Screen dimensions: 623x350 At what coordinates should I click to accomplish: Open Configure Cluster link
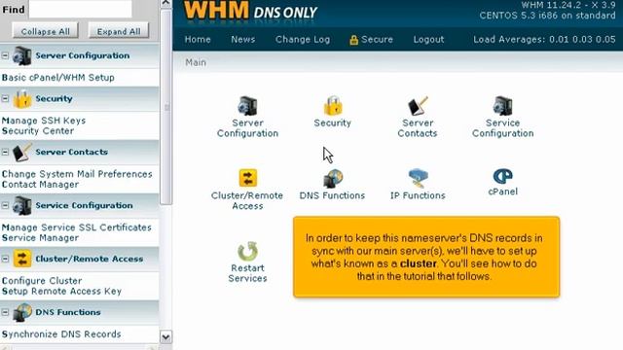click(x=42, y=281)
